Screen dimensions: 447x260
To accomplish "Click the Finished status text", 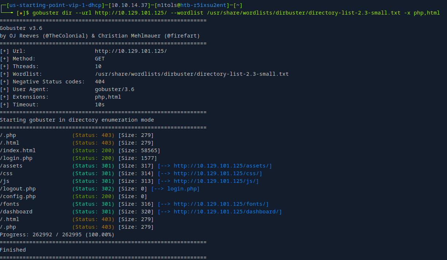I will (x=13, y=250).
